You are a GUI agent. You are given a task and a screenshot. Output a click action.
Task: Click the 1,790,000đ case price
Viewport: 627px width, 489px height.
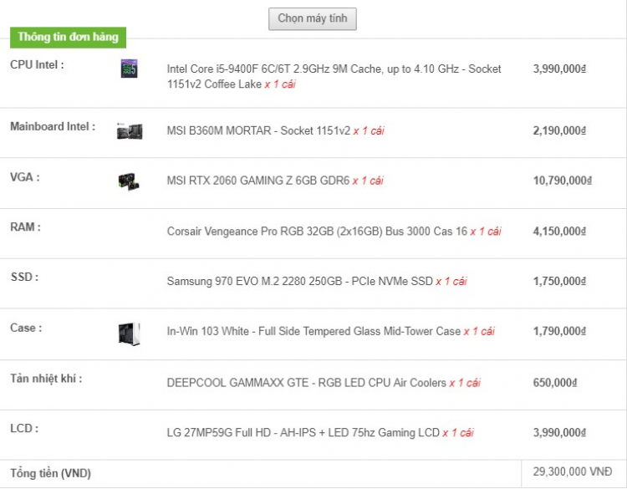pos(559,332)
